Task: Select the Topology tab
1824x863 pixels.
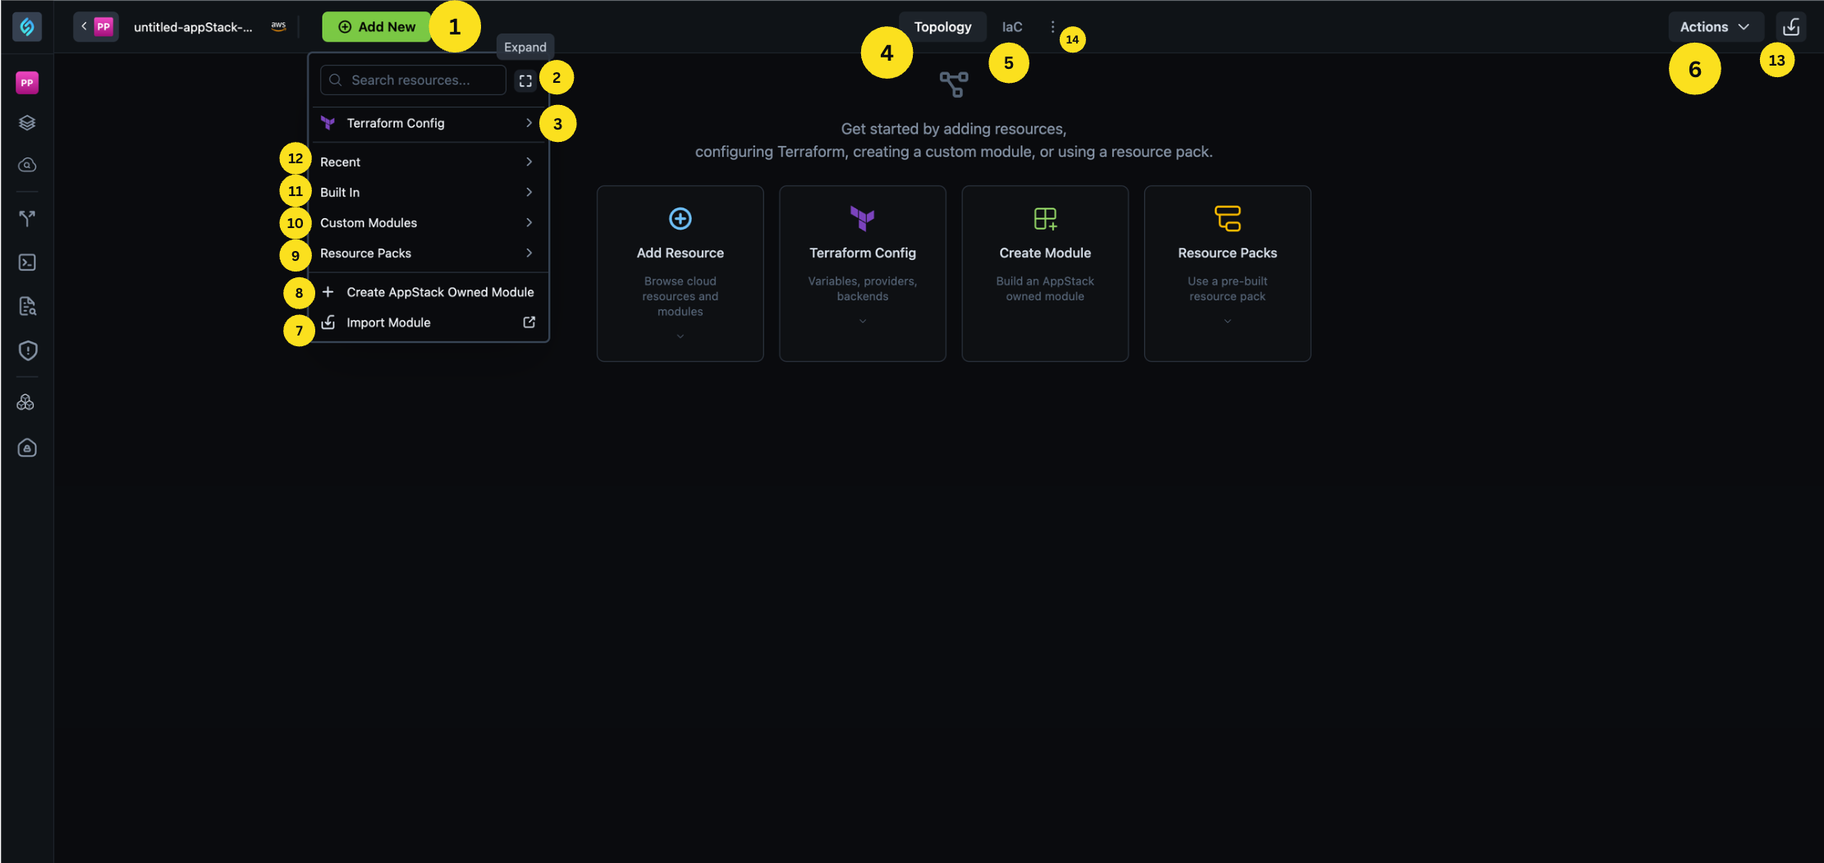Action: [x=942, y=27]
